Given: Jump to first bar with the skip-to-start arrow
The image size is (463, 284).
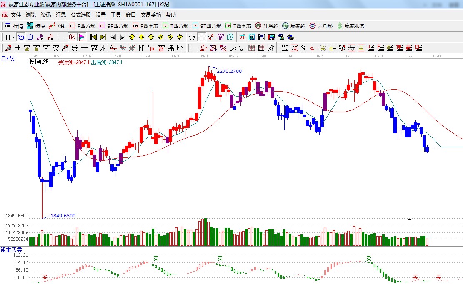Looking at the screenshot, I should (x=93, y=37).
